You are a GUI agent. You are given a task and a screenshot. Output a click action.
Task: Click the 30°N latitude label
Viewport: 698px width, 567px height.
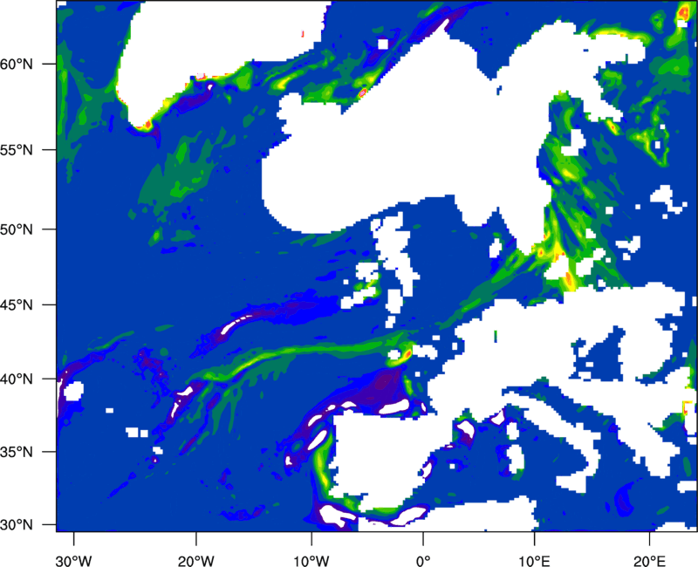pyautogui.click(x=17, y=525)
